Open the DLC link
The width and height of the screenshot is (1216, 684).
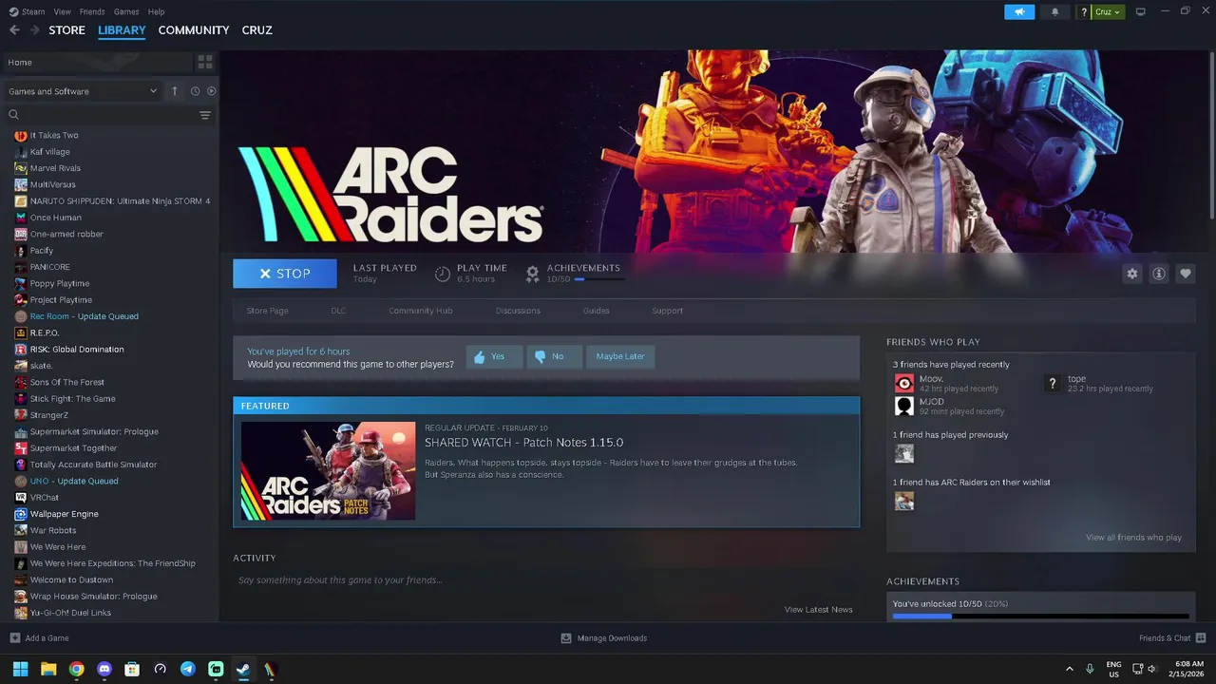click(x=338, y=311)
